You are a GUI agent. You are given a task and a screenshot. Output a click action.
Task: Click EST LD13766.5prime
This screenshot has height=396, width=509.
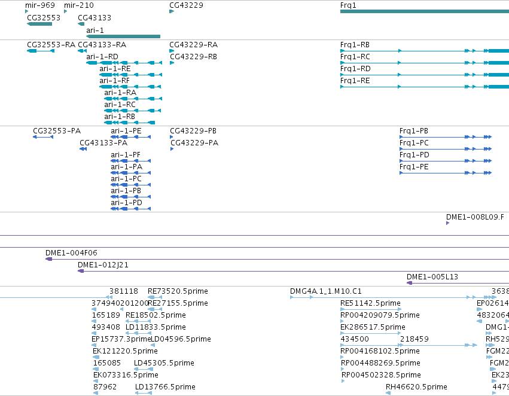[x=144, y=393]
